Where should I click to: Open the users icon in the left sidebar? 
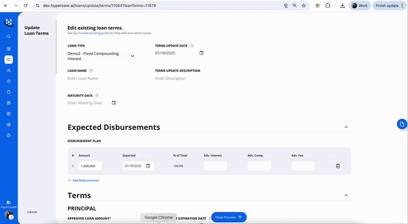9,70
